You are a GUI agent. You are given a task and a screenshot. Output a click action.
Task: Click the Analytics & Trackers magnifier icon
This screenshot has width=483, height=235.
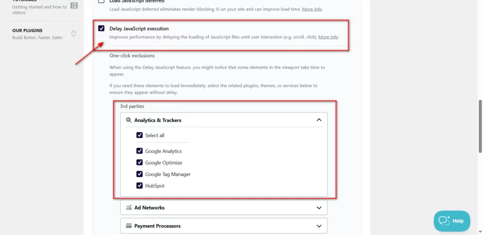click(x=129, y=120)
